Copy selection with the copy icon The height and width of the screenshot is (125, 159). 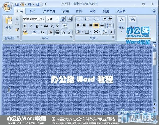(x=17, y=24)
